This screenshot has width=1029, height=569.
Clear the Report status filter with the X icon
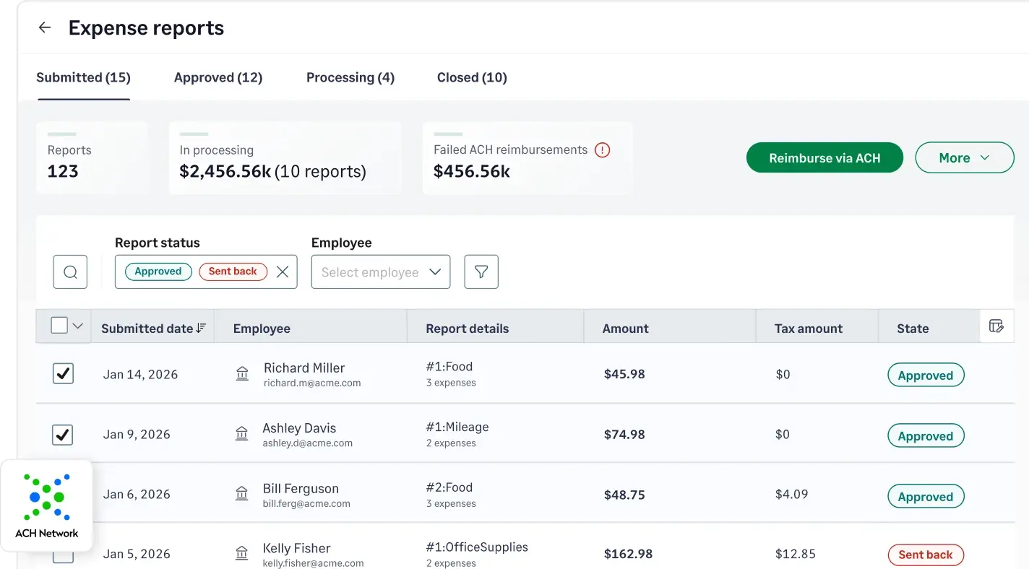pyautogui.click(x=283, y=272)
